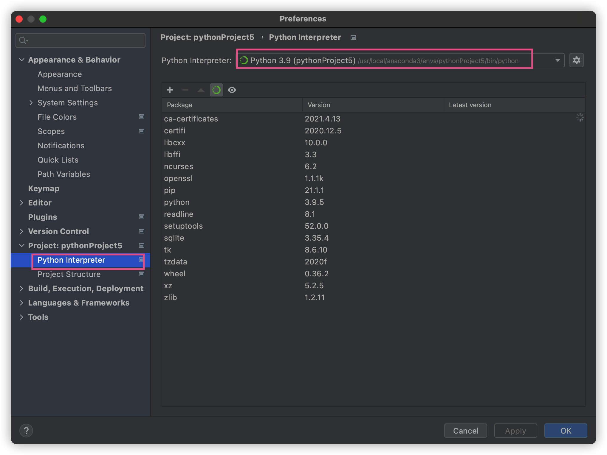The image size is (607, 455).
Task: Click the Conda environment toggle icon
Action: [x=216, y=90]
